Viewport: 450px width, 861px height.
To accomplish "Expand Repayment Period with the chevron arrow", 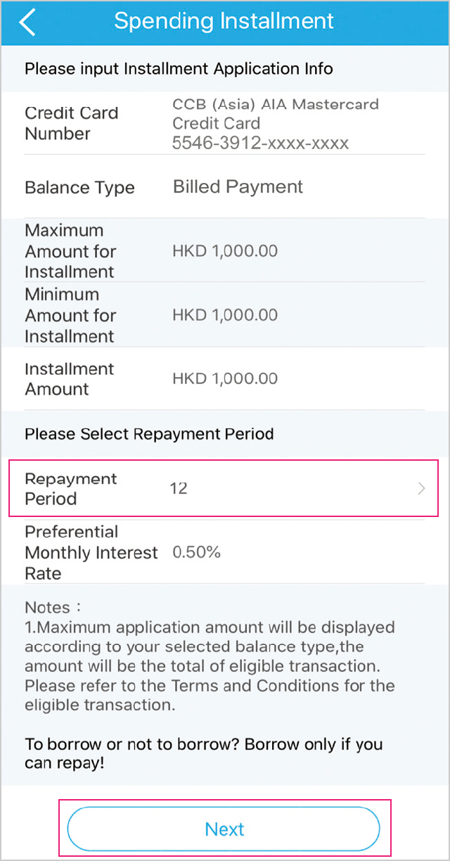I will [x=421, y=489].
